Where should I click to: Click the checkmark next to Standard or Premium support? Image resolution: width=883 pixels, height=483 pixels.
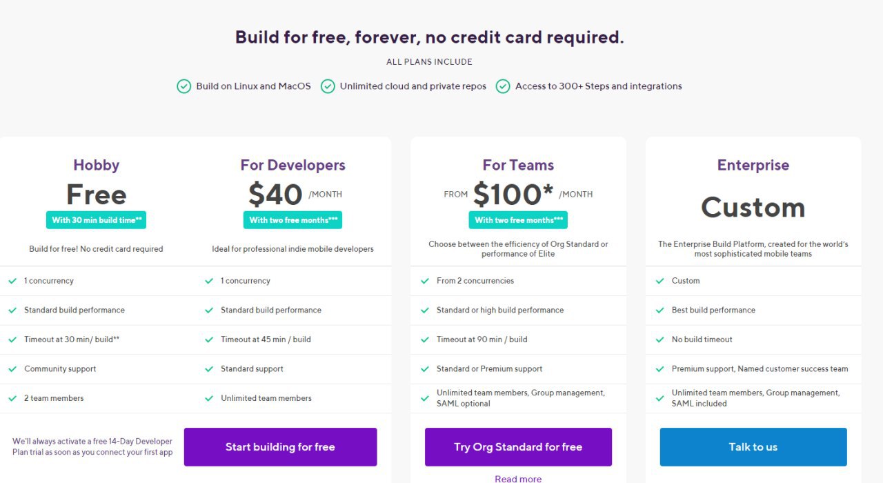coord(425,369)
